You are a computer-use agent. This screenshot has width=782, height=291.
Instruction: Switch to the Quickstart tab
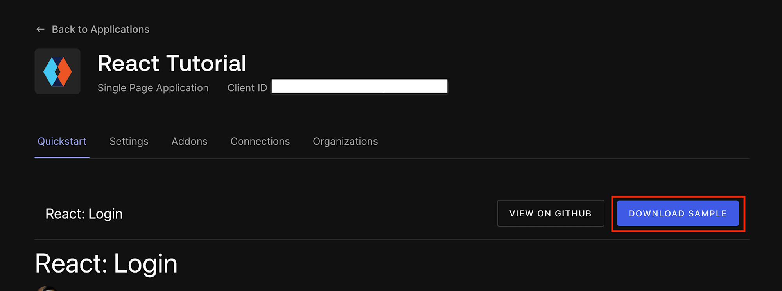62,141
